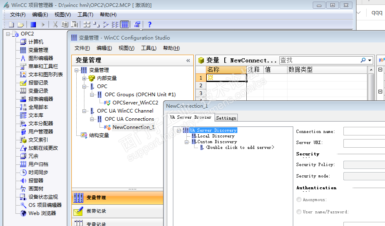The height and width of the screenshot is (226, 385).
Task: Open OS 项目编辑器 in project tree
Action: [x=45, y=205]
